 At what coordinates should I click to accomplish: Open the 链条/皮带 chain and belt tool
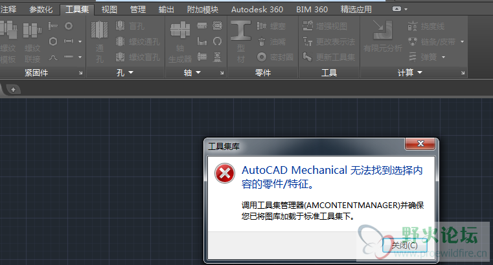431,41
